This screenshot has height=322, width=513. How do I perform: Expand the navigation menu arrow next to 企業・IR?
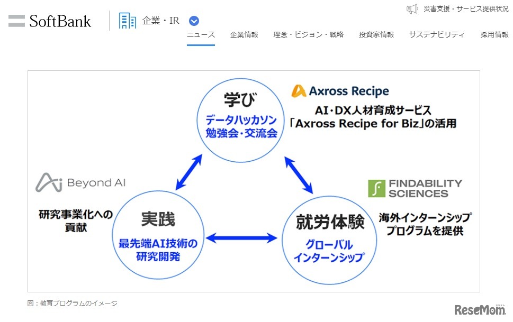click(x=194, y=21)
